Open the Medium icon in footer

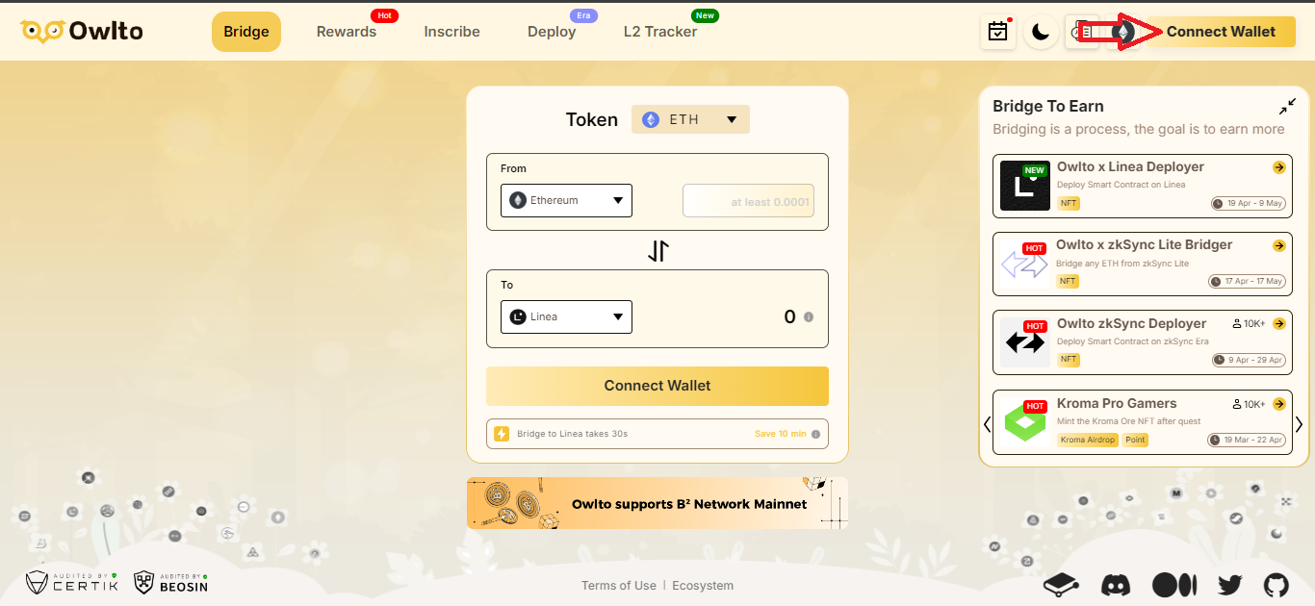click(x=1174, y=584)
